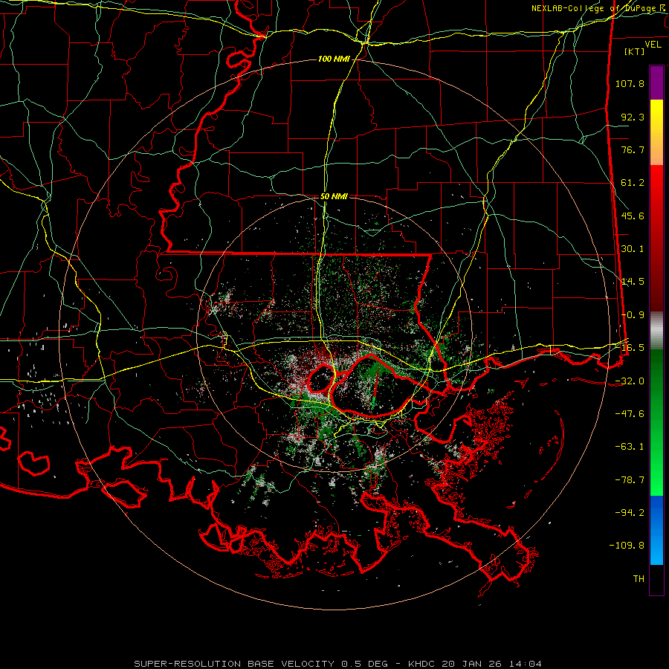Image resolution: width=669 pixels, height=669 pixels.
Task: Pick the gray segment of velocity color bar
Action: (x=656, y=331)
